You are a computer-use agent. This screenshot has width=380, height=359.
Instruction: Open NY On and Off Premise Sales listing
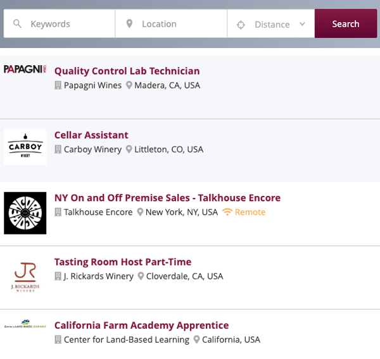[x=167, y=198]
